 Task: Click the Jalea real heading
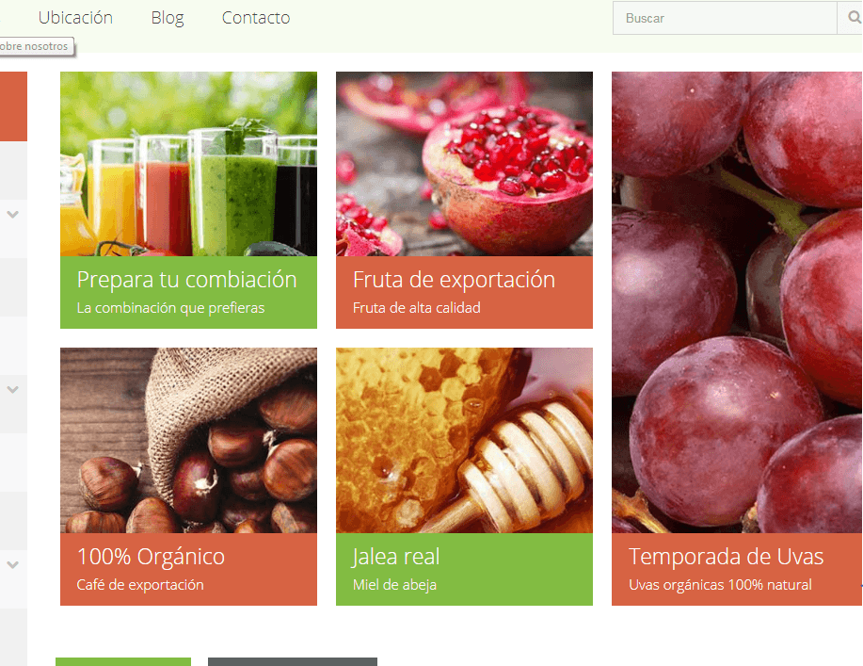(395, 557)
